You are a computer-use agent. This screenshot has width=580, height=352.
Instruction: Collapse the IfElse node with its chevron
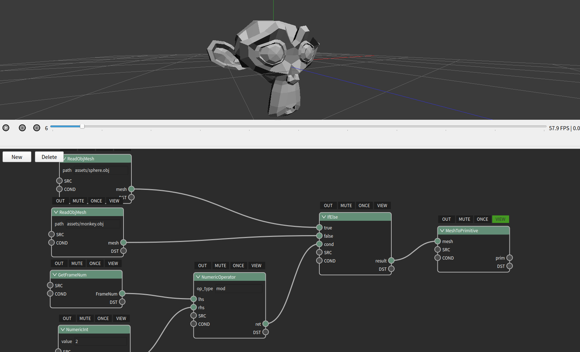(324, 217)
